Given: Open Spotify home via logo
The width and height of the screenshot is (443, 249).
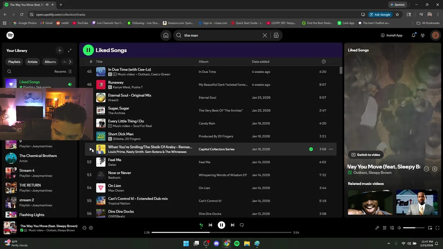Looking at the screenshot, I should click(x=10, y=35).
